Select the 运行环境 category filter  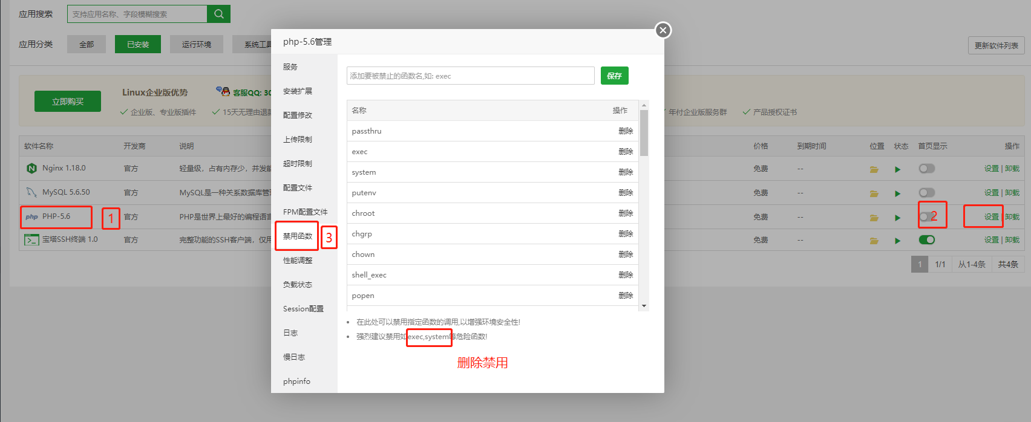[x=197, y=44]
